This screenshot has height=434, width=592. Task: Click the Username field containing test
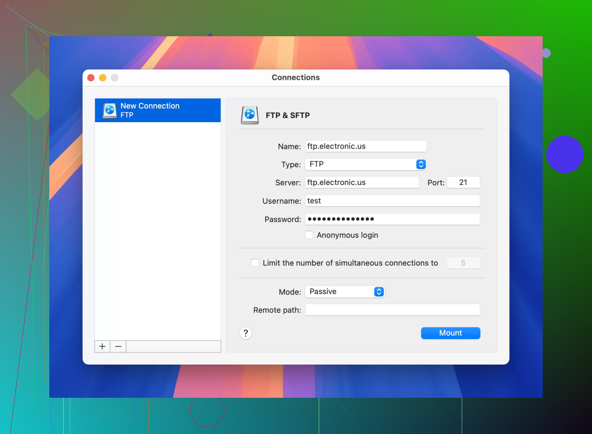392,201
